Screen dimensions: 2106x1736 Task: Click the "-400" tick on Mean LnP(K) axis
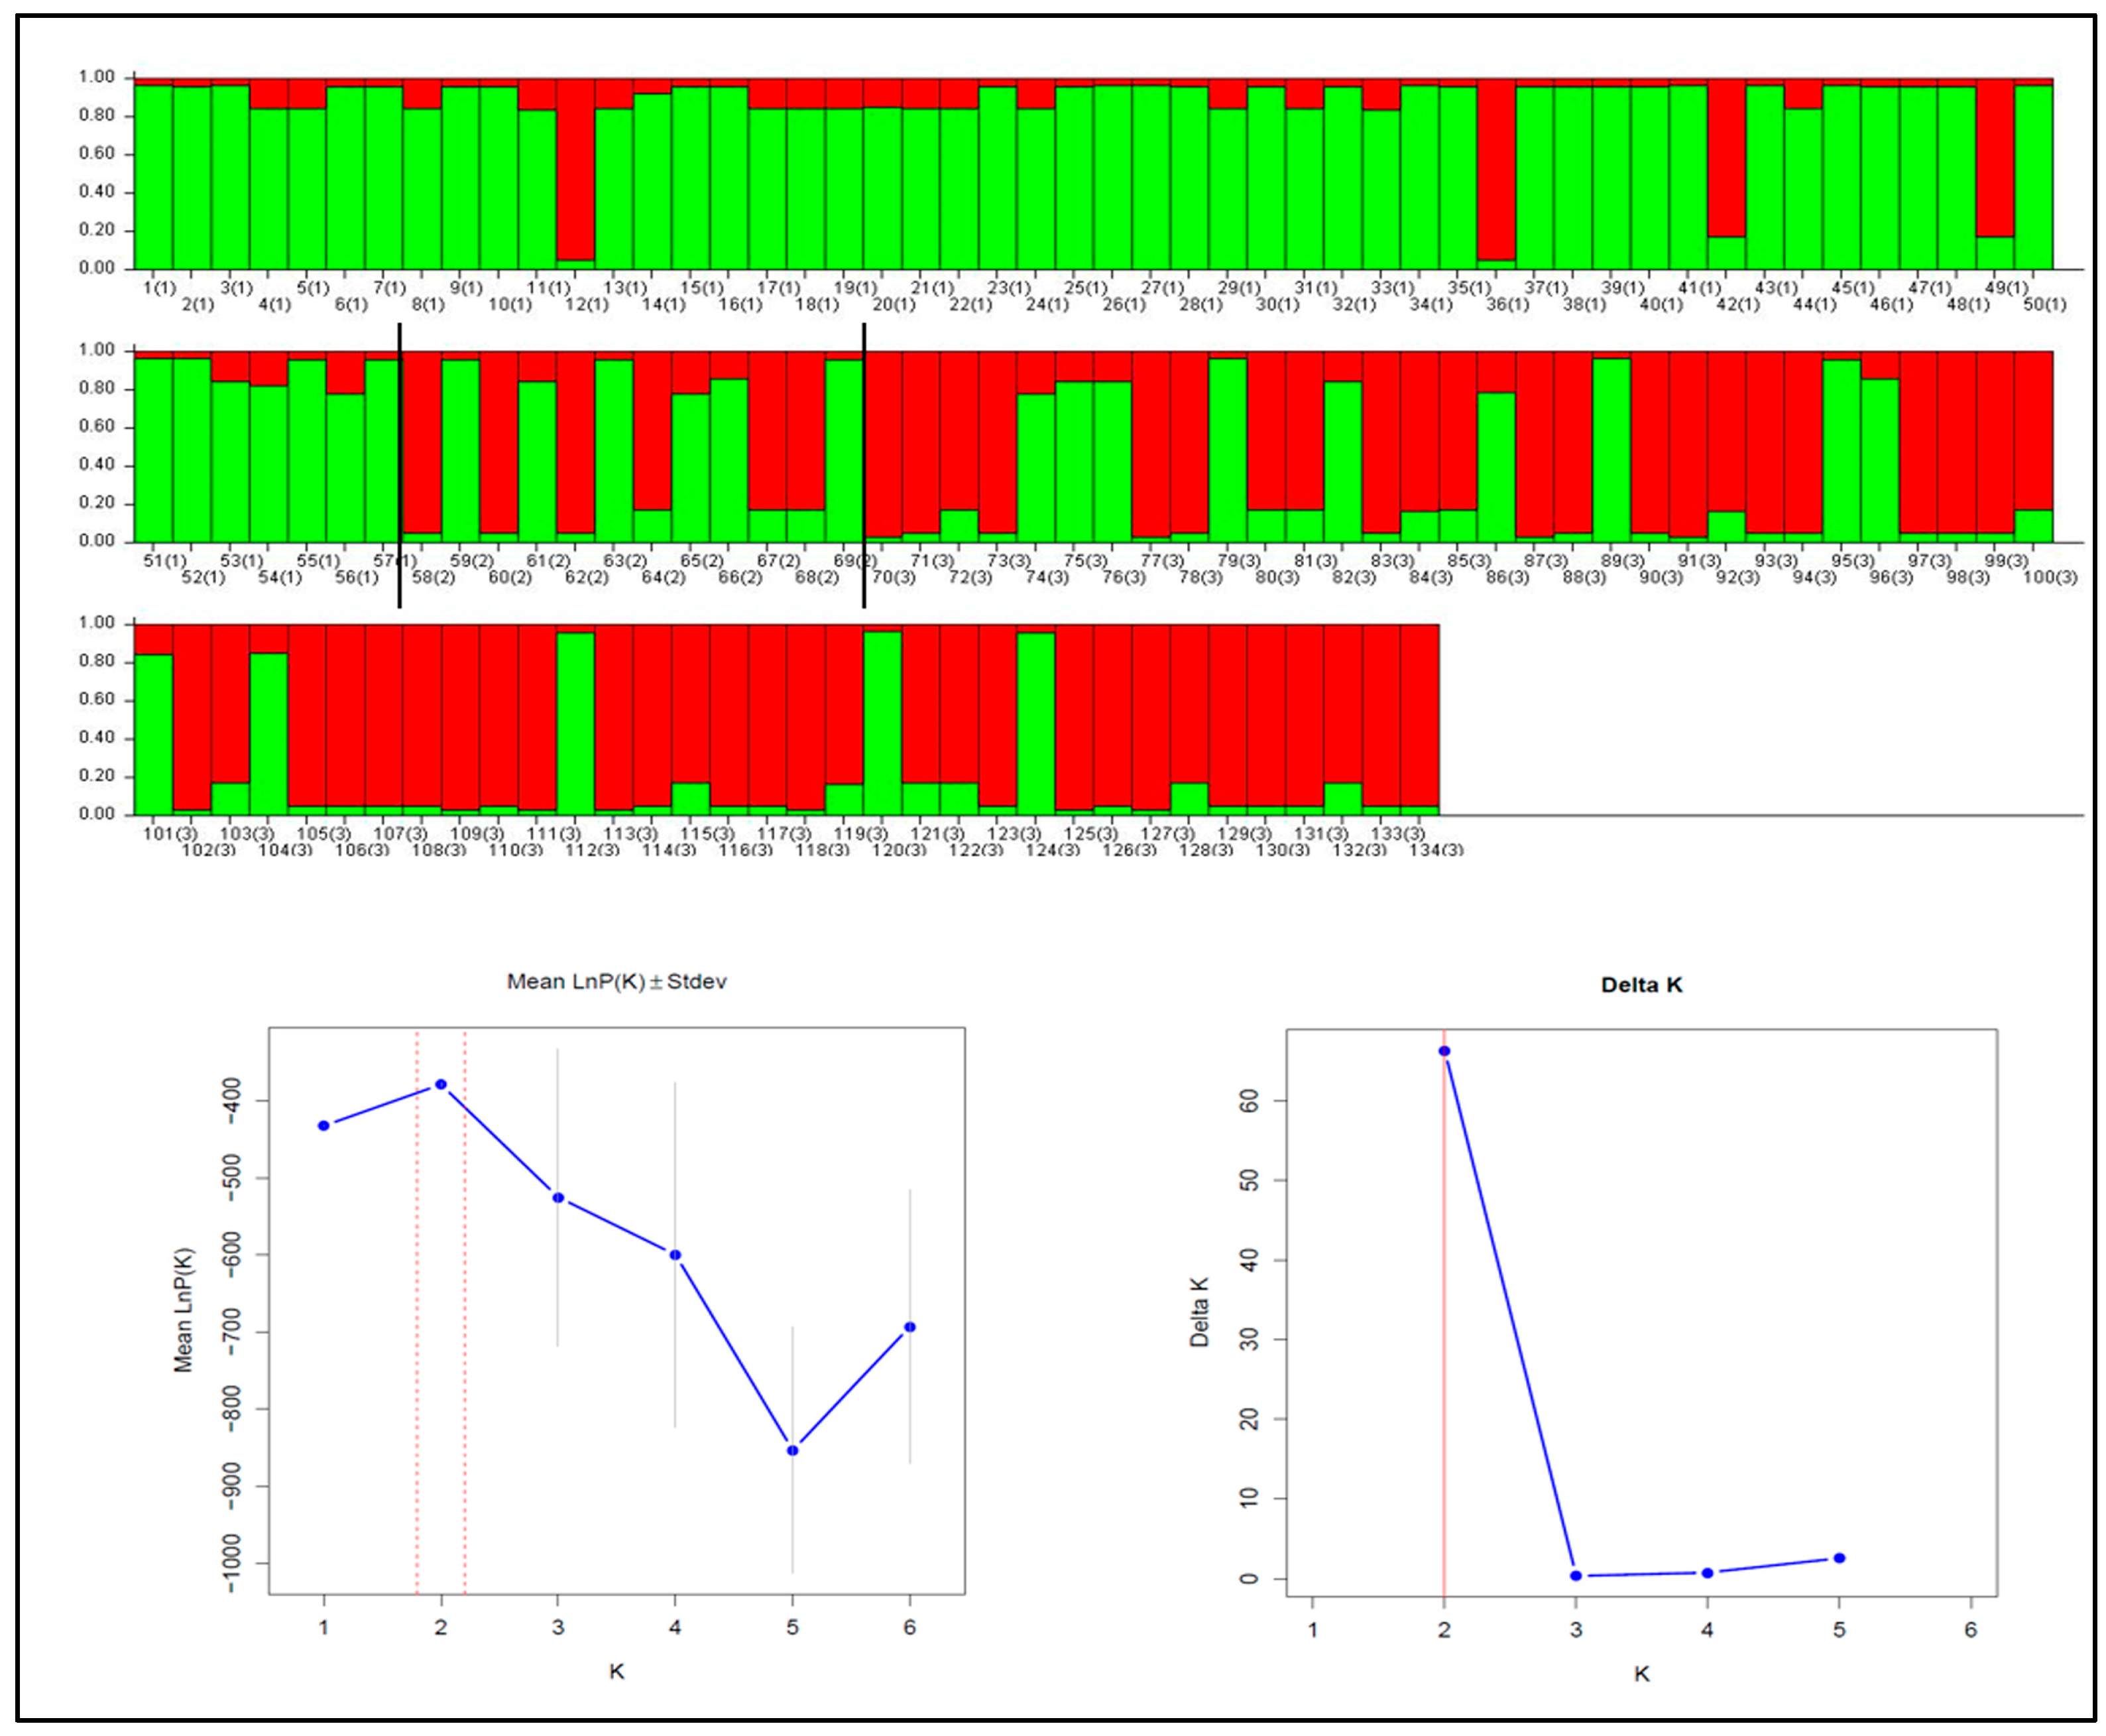coord(233,1100)
